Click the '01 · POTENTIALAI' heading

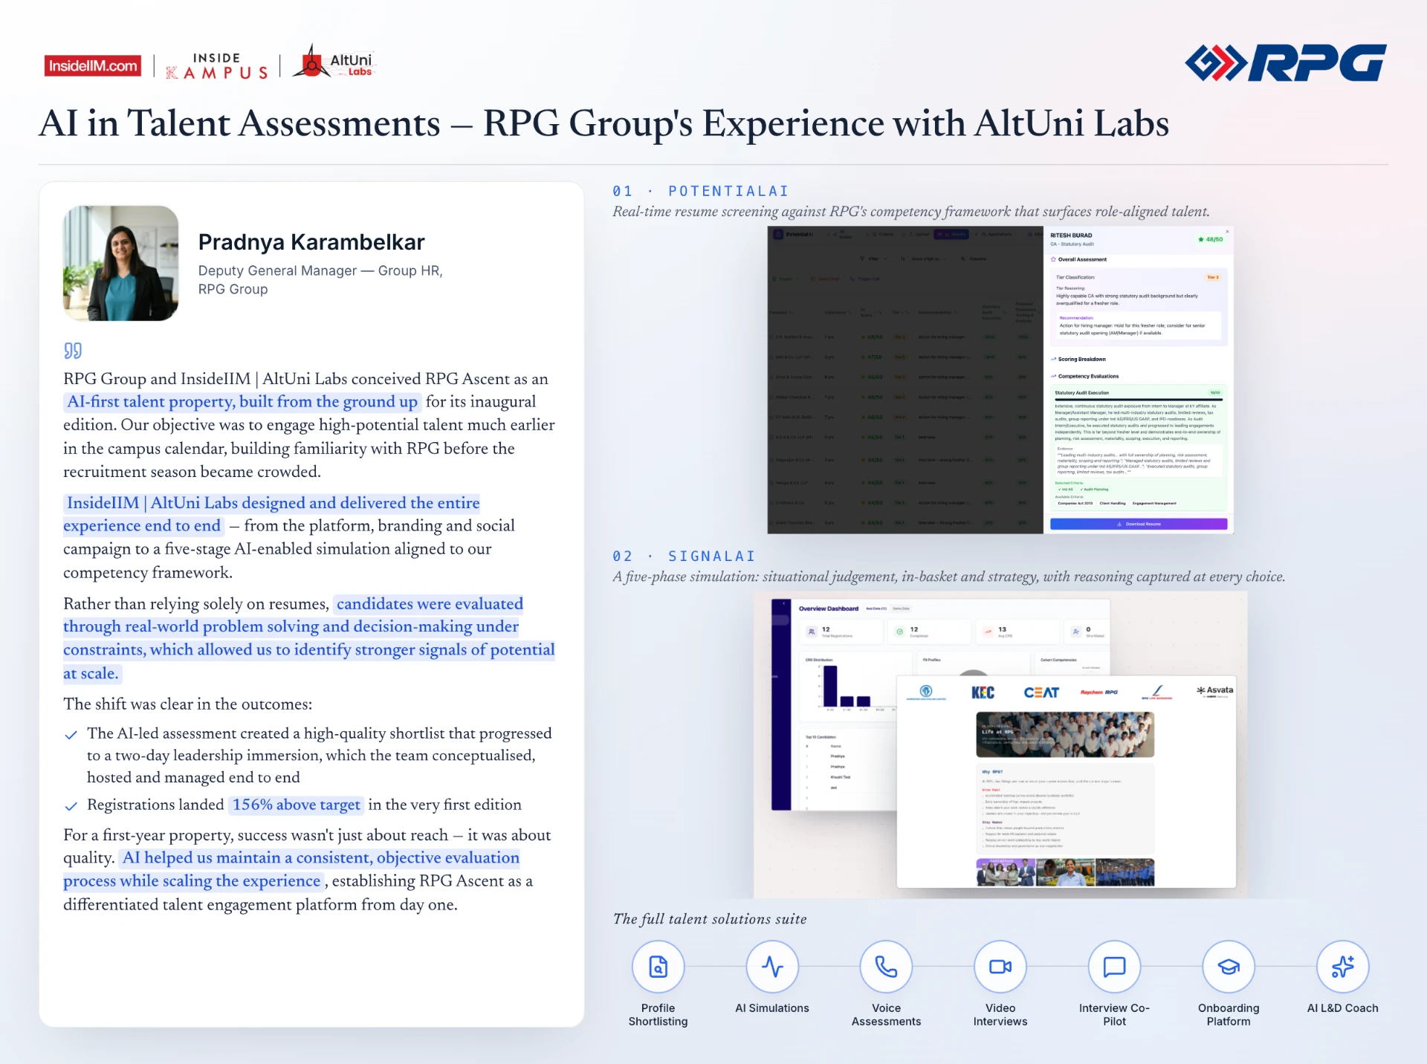click(x=700, y=191)
